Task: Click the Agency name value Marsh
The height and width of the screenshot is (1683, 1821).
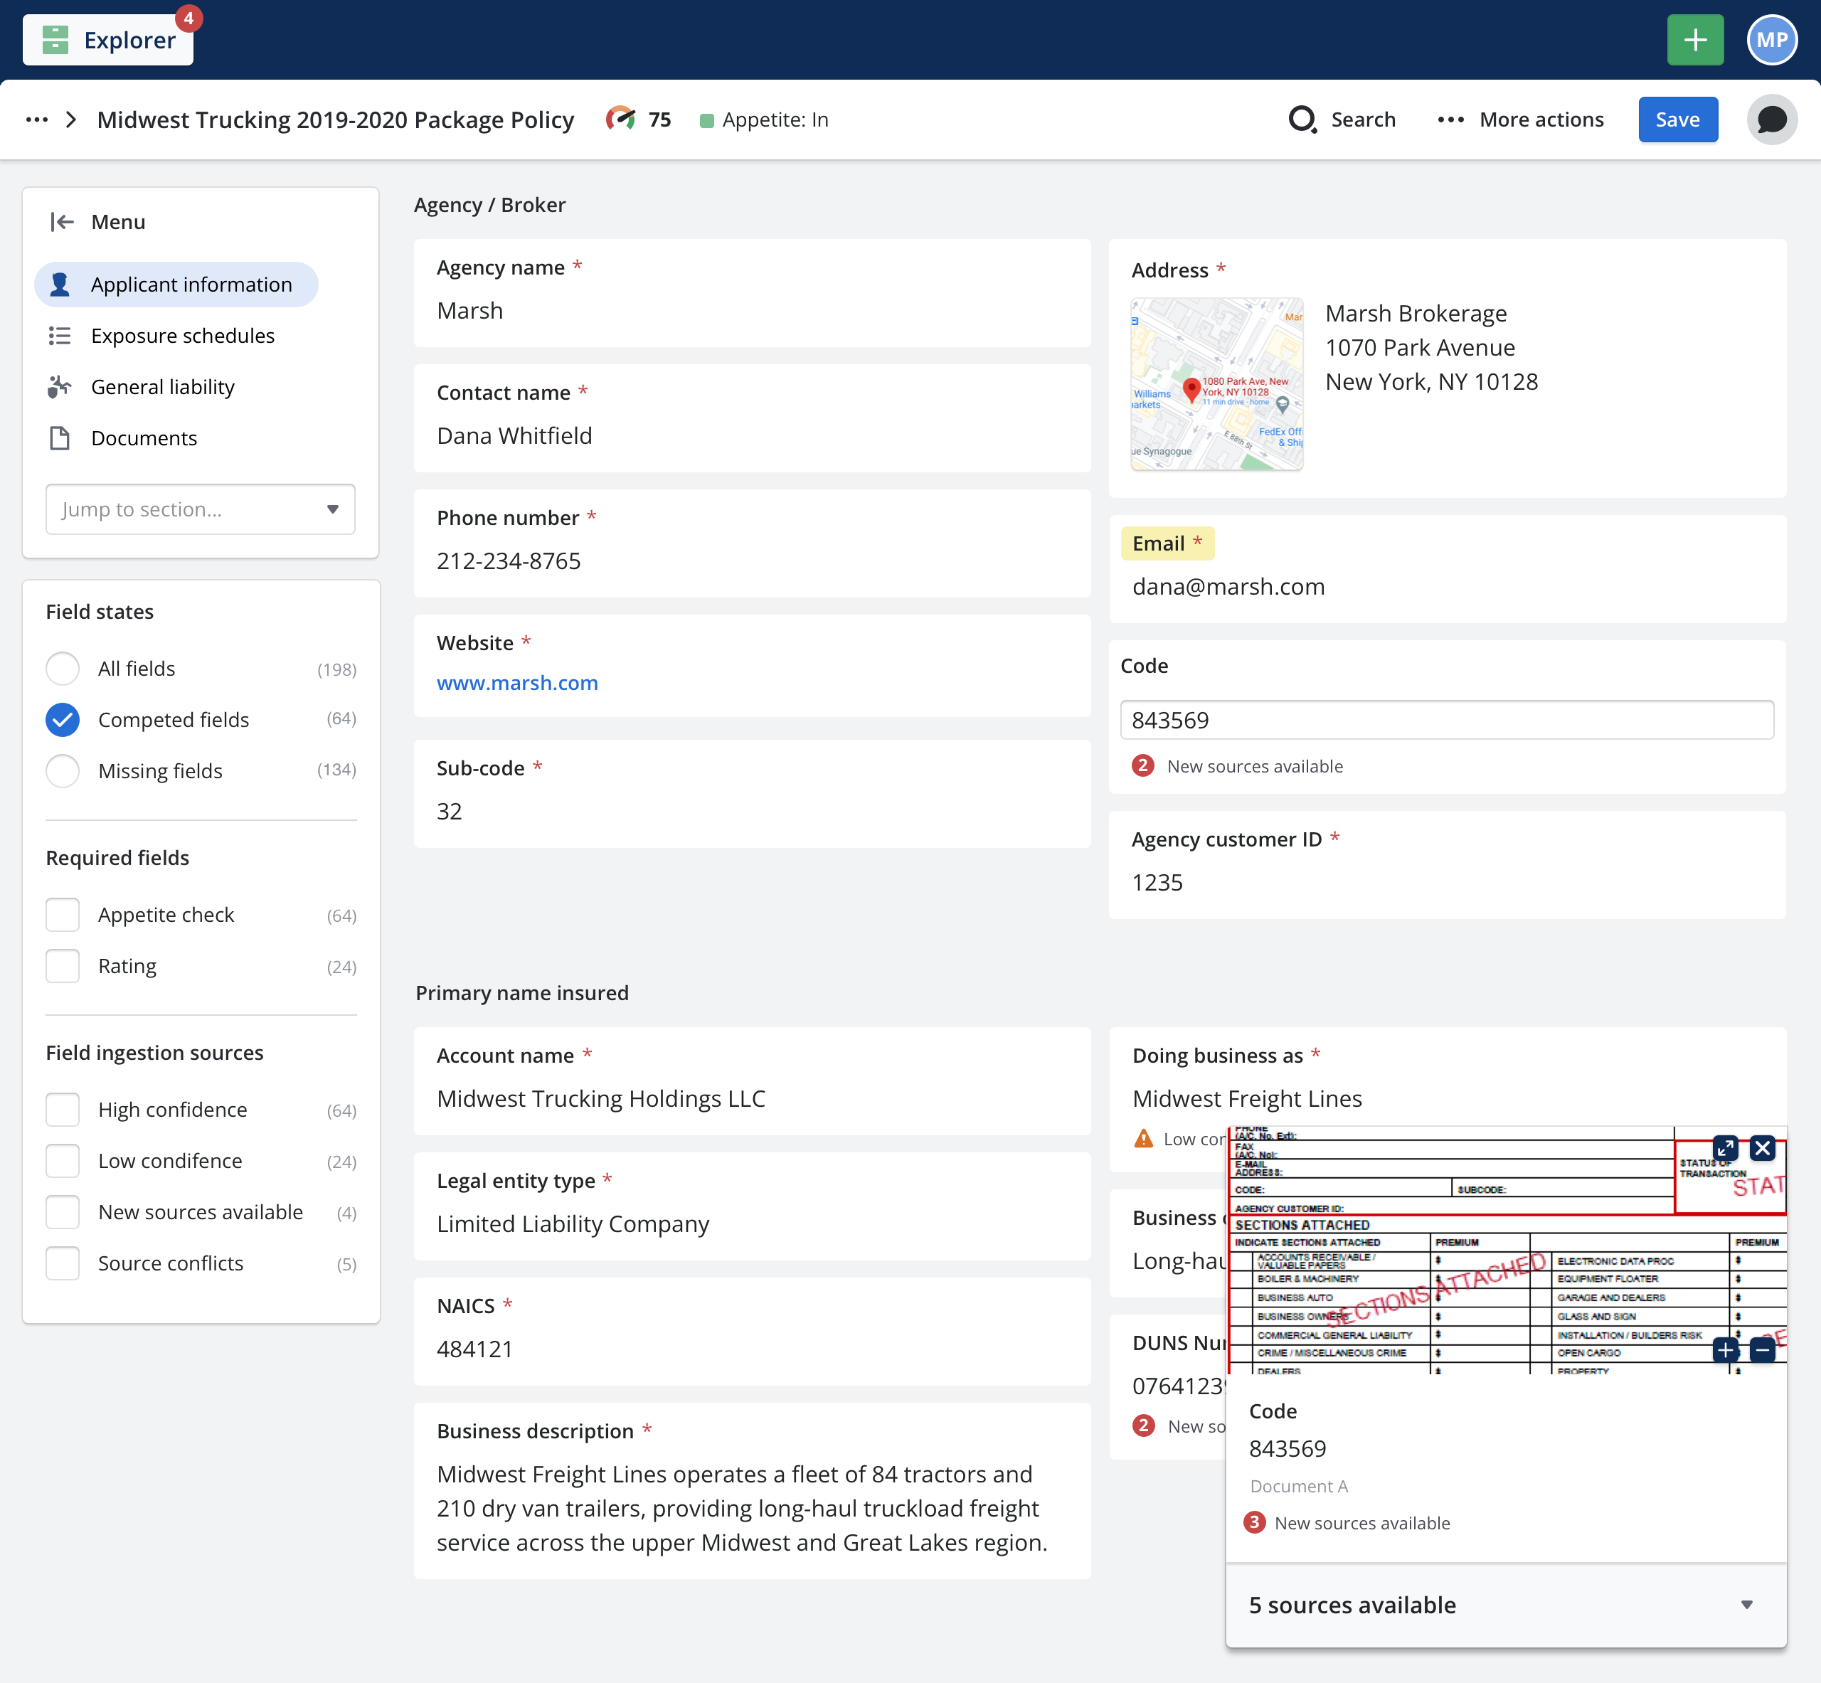Action: pos(469,311)
